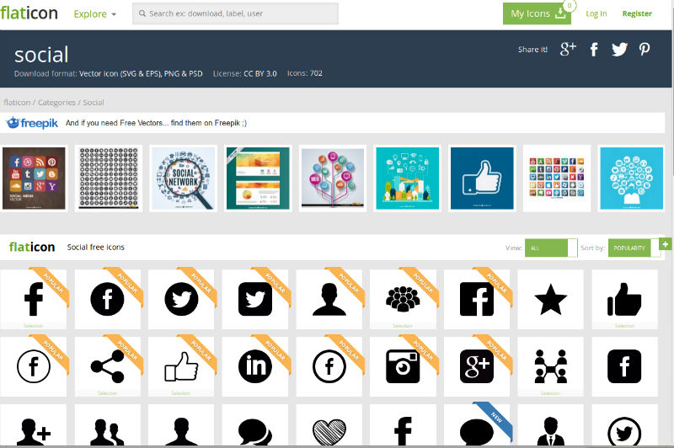674x448 pixels.
Task: Open the Explore dropdown menu
Action: pos(95,13)
